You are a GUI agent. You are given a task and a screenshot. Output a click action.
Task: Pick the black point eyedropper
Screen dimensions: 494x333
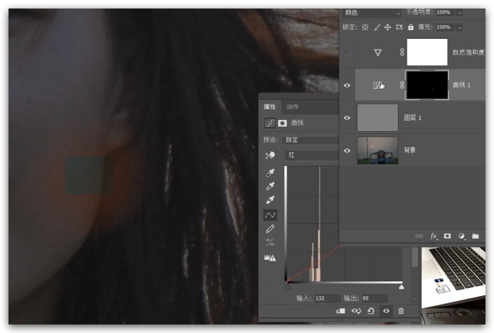pos(270,173)
